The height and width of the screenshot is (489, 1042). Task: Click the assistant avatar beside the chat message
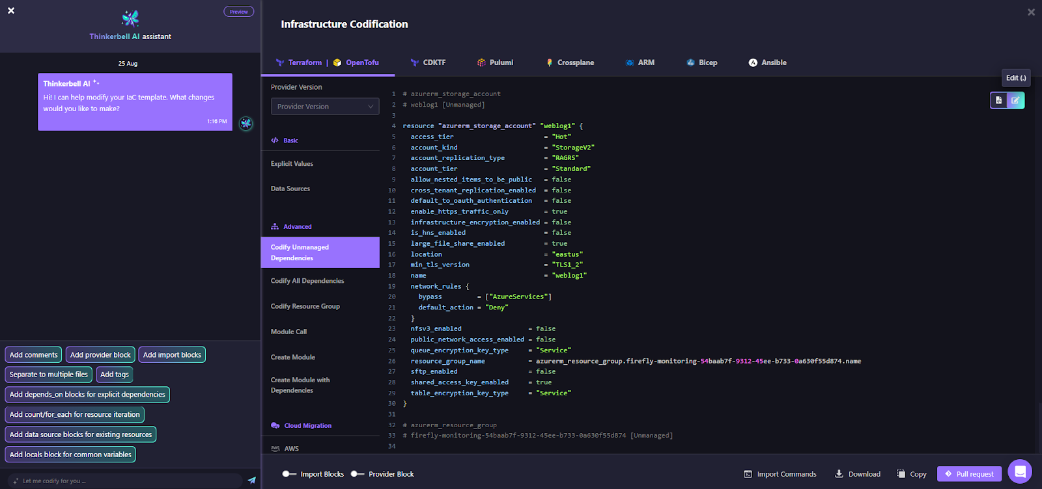pyautogui.click(x=246, y=124)
